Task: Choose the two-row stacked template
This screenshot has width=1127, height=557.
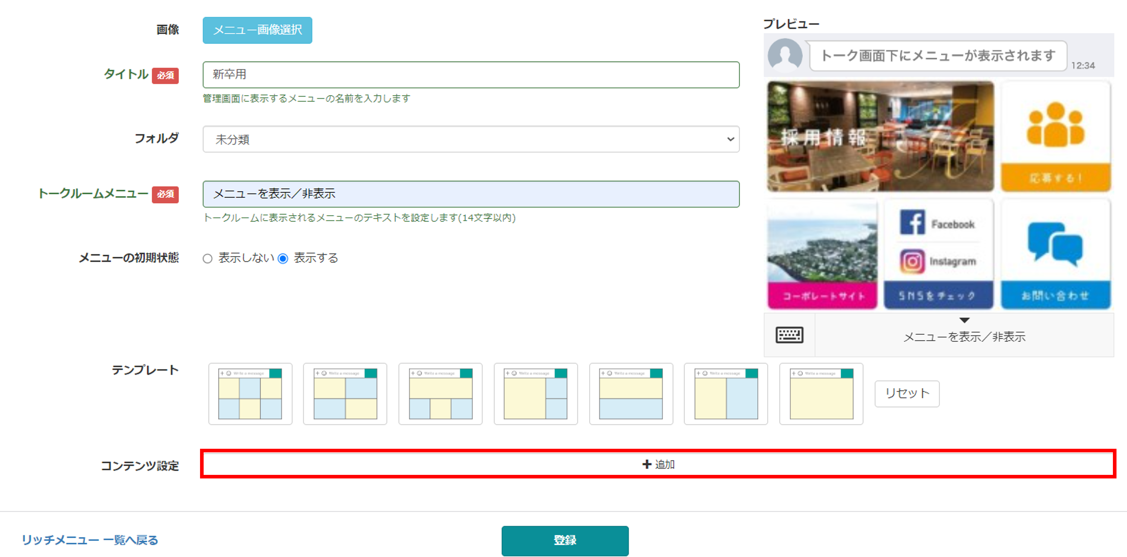Action: [x=631, y=394]
